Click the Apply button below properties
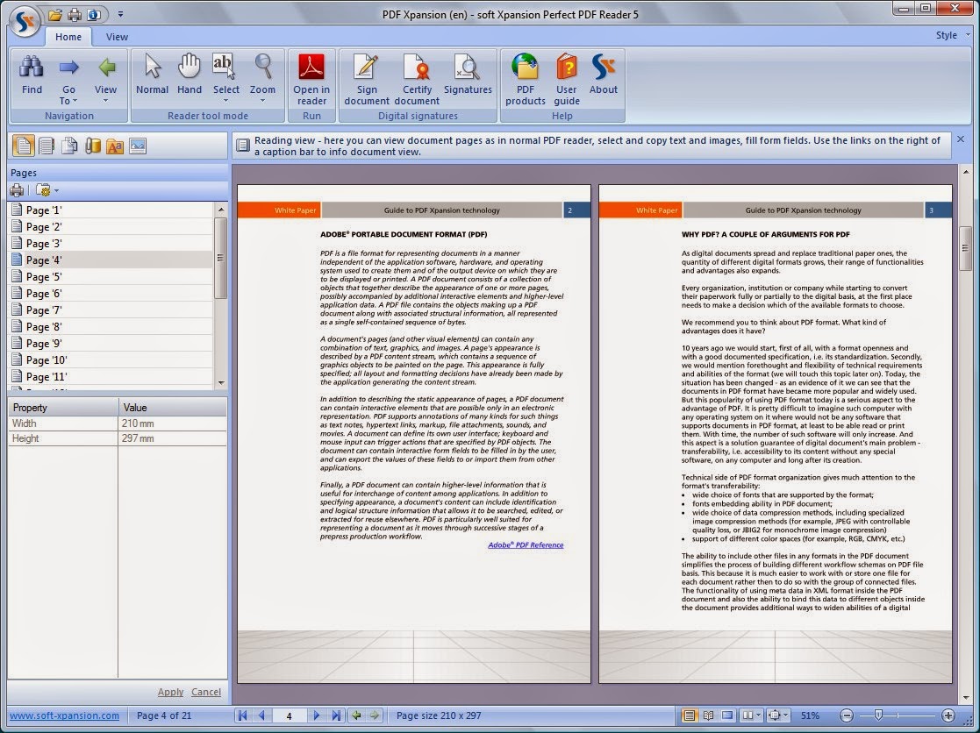The image size is (980, 733). [170, 692]
